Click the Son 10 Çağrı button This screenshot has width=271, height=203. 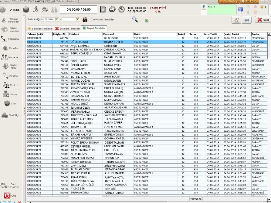[229, 2]
